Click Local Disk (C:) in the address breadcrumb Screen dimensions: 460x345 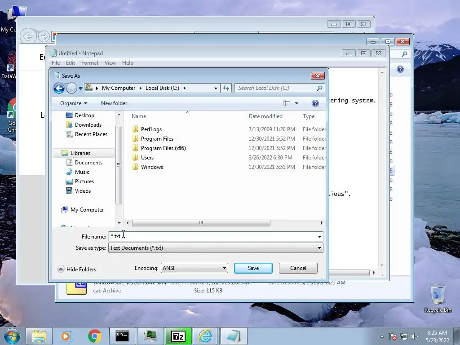(x=162, y=88)
